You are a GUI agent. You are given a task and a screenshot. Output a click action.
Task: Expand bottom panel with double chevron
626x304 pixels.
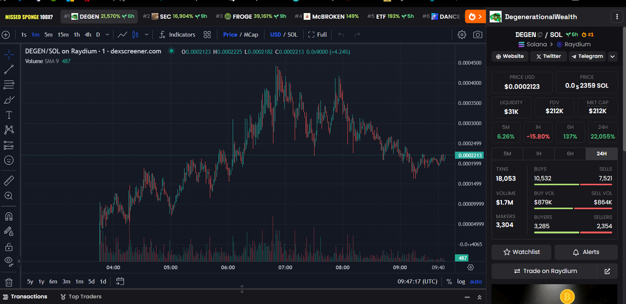point(479,297)
